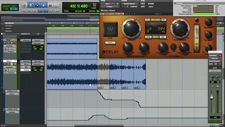The height and width of the screenshot is (127, 225).
Task: Open the preset librarian icon
Action: pos(127,7)
